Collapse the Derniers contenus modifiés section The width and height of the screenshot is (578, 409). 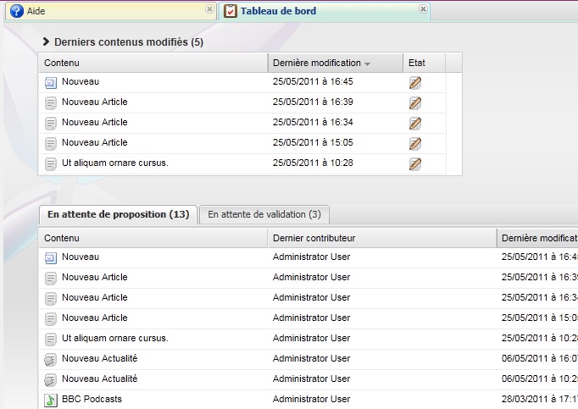point(46,41)
